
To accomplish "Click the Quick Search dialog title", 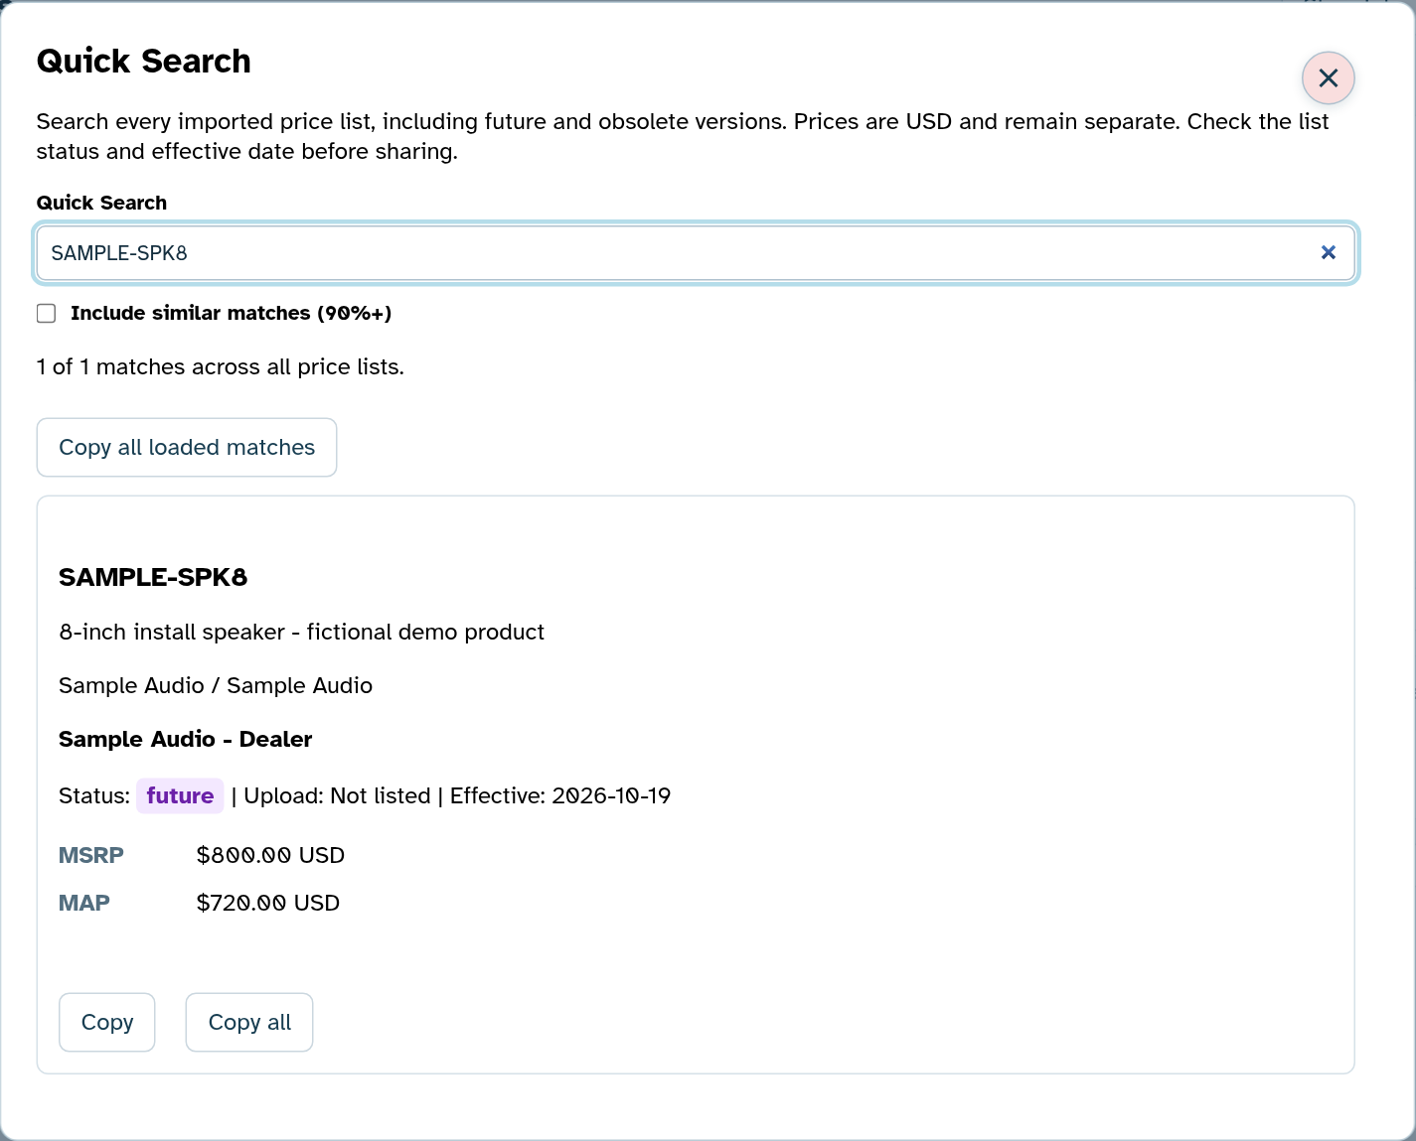I will coord(144,61).
